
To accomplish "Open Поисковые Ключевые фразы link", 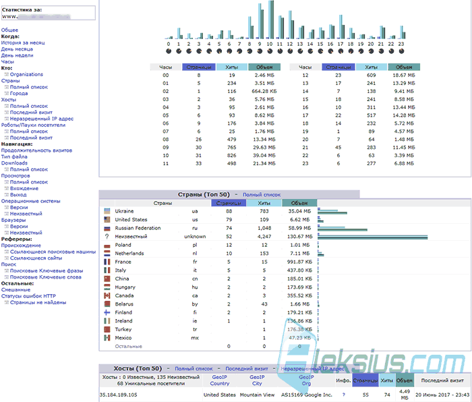I will pos(47,270).
